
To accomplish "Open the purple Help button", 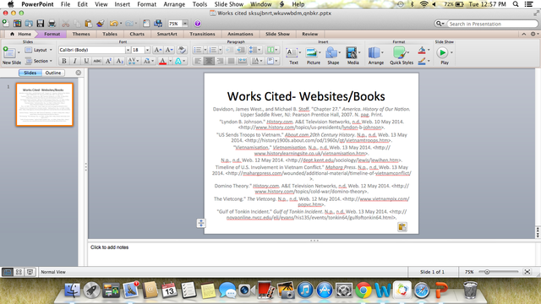I will (197, 24).
